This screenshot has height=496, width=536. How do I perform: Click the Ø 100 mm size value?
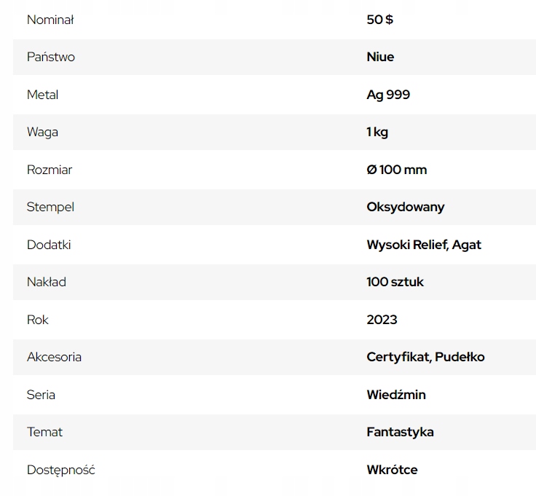(x=397, y=170)
